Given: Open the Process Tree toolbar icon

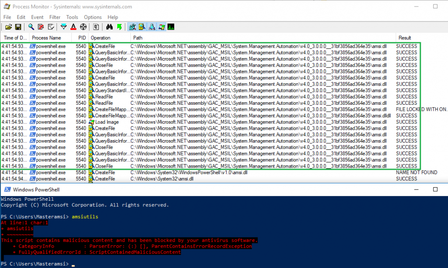Looking at the screenshot, I should (x=96, y=27).
